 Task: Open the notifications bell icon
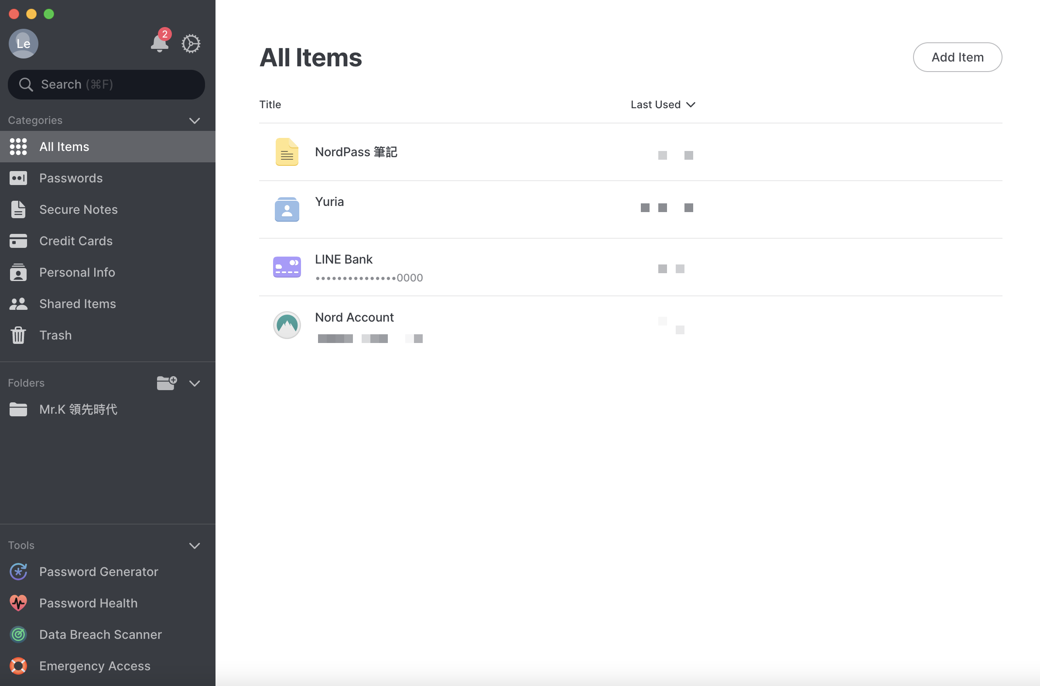coord(160,42)
